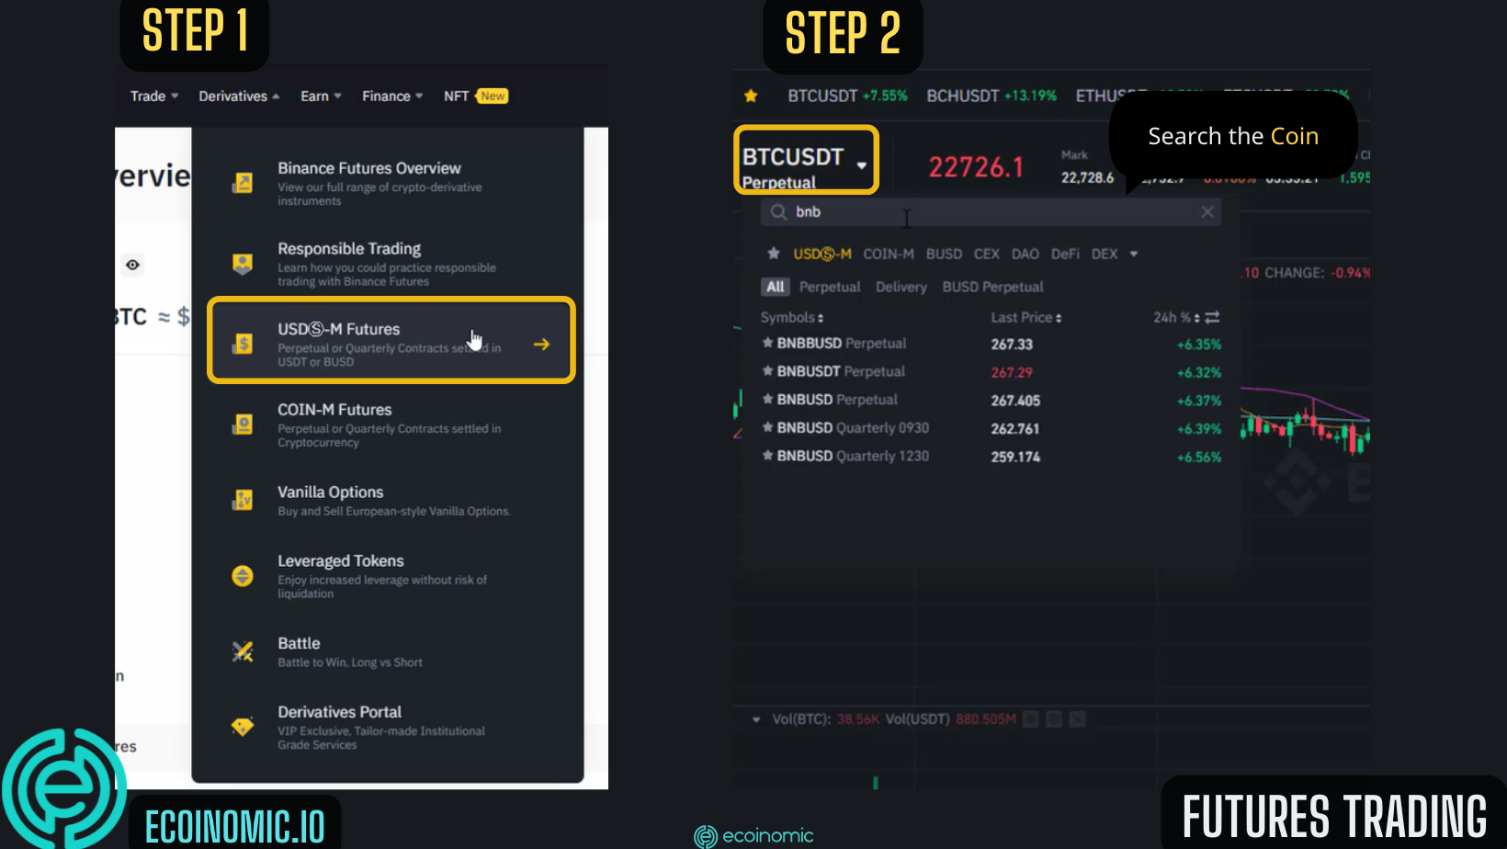Select the COIN-M market tab
This screenshot has height=849, width=1507.
point(889,255)
